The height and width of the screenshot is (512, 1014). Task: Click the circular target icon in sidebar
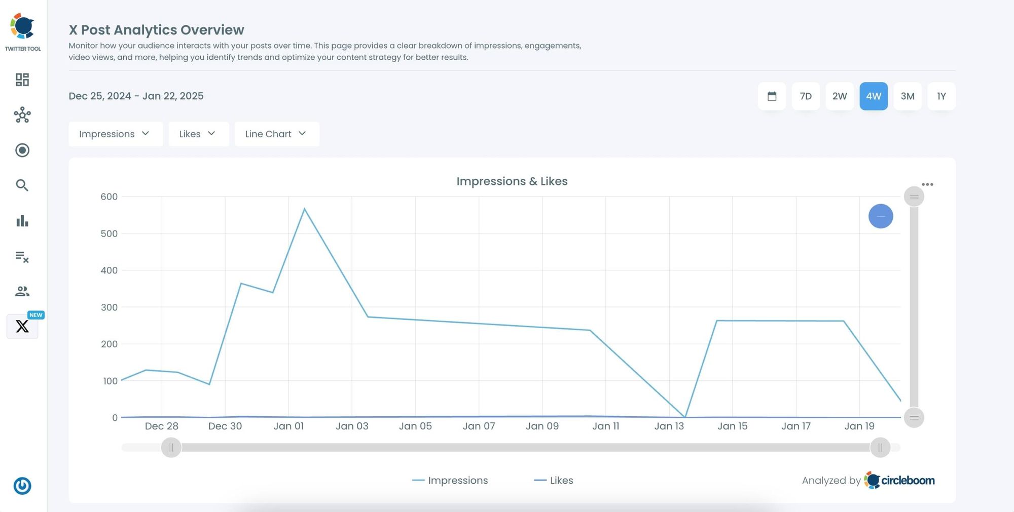tap(22, 150)
